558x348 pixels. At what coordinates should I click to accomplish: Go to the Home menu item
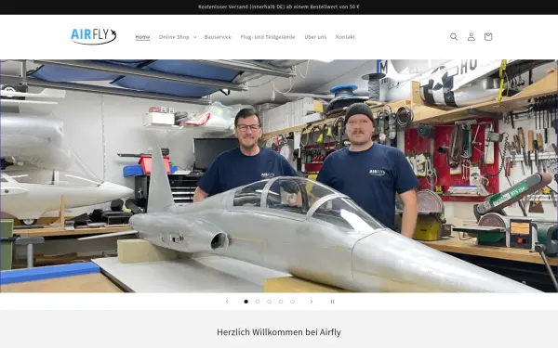click(x=142, y=37)
